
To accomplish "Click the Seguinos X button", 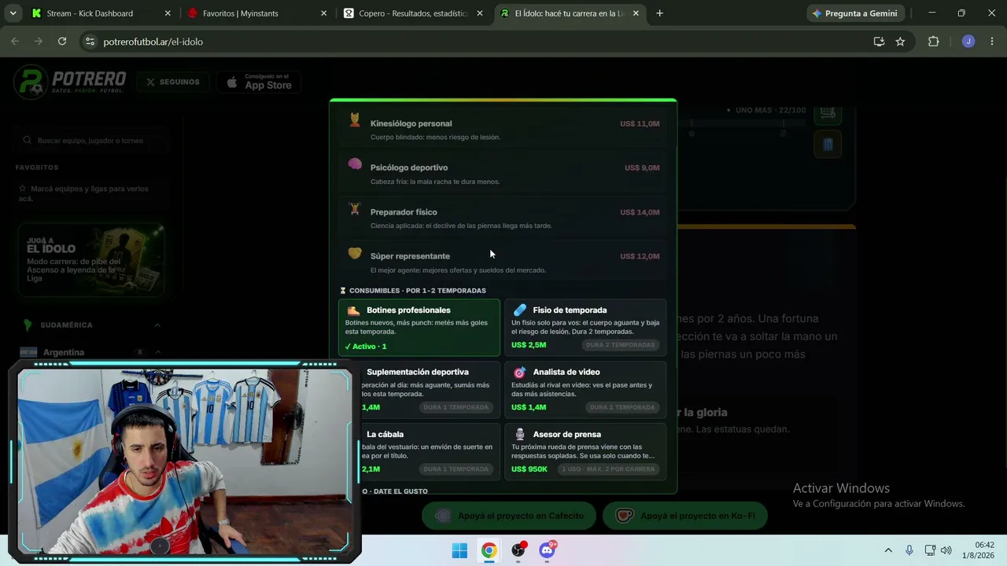I will click(173, 82).
